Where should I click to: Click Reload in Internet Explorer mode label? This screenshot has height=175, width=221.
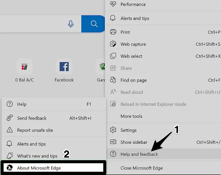[x=153, y=104]
